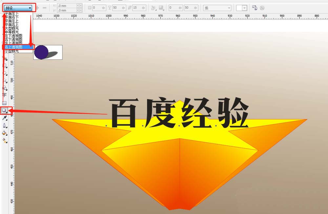Select the Drop Shadow tool in toolbox

coord(4,110)
